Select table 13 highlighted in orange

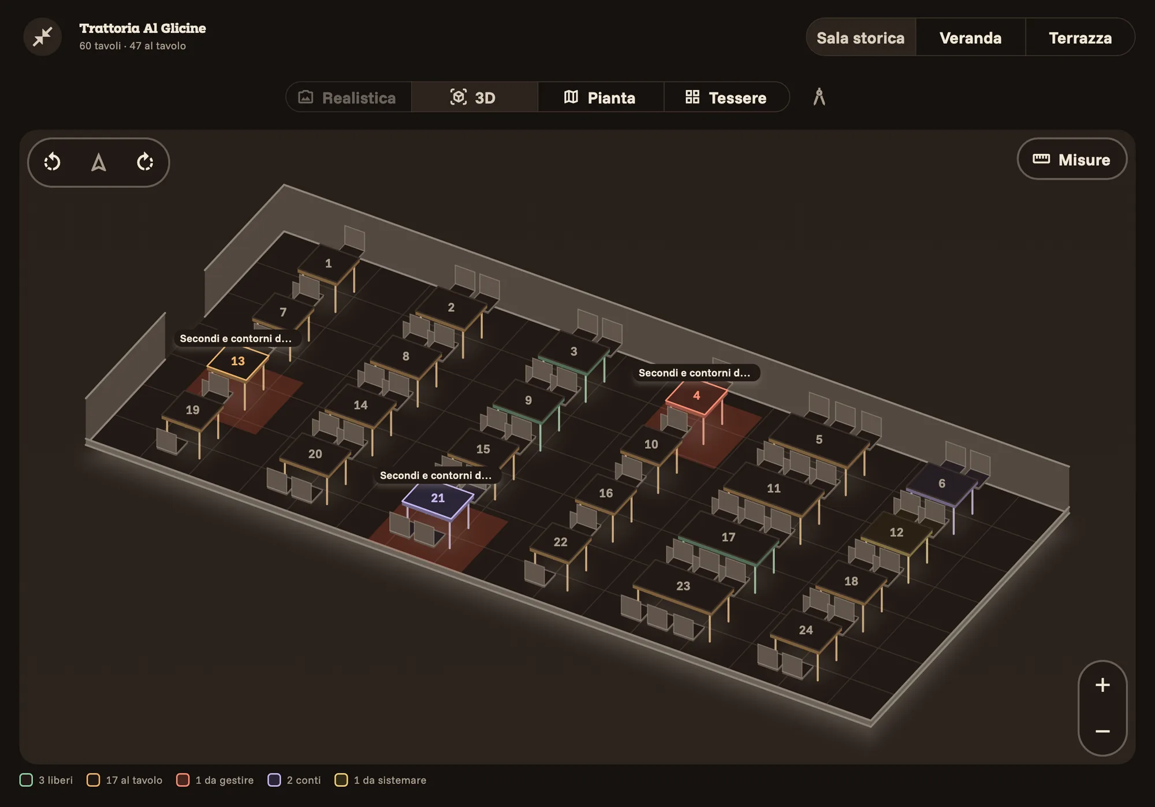[x=238, y=362]
